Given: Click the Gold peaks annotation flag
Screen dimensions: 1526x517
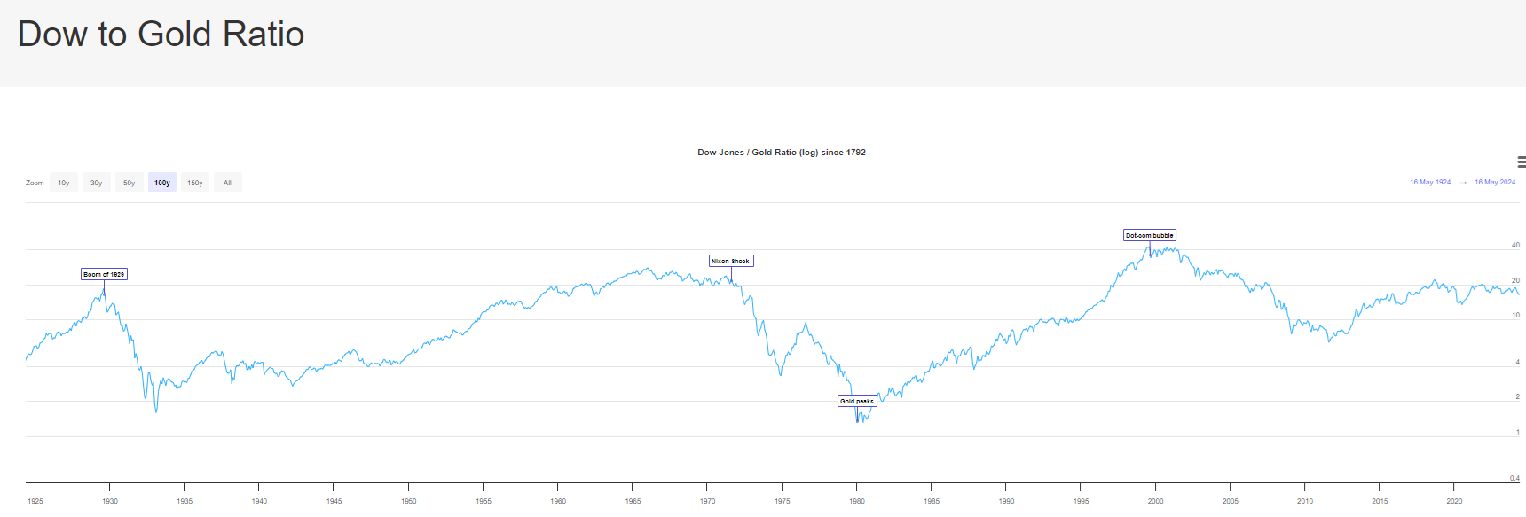Looking at the screenshot, I should [857, 401].
